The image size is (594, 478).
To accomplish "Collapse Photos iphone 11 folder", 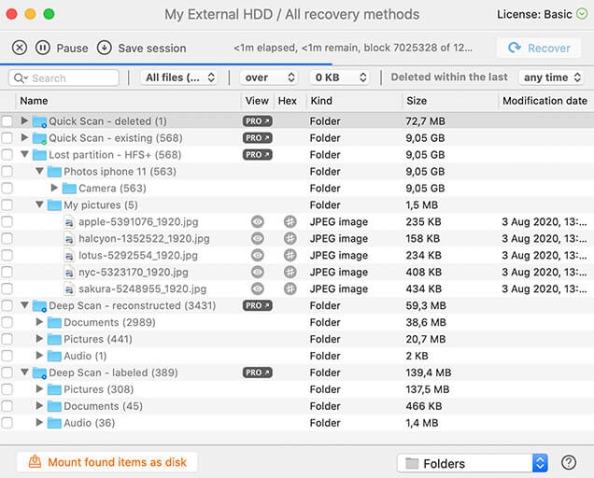I will pos(39,171).
